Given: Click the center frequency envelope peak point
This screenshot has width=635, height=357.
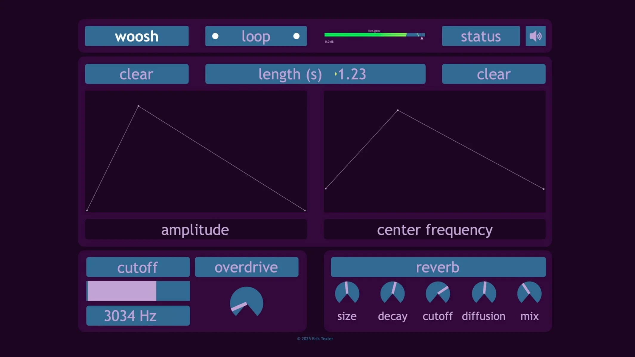Looking at the screenshot, I should (398, 110).
